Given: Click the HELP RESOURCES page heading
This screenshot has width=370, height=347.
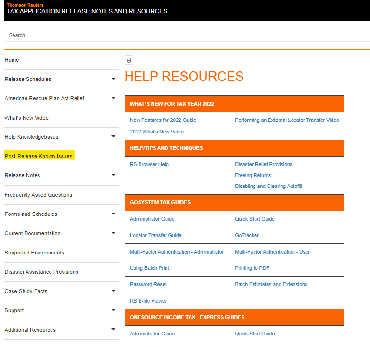Looking at the screenshot, I should (184, 76).
